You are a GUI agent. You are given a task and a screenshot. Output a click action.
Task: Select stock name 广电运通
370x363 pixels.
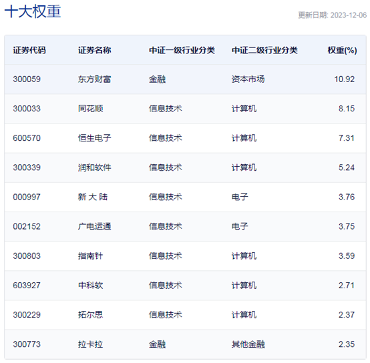click(94, 226)
